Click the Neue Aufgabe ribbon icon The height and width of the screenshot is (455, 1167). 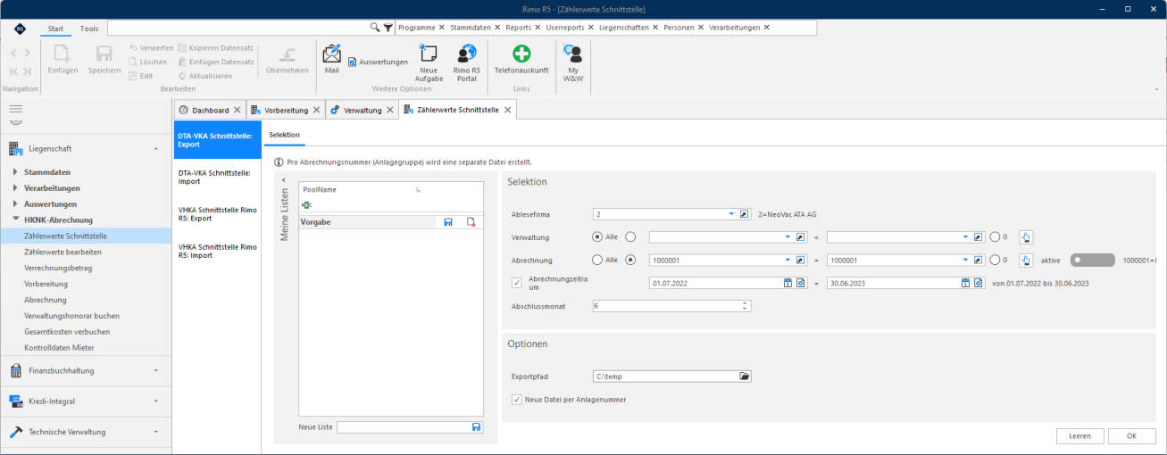(429, 62)
